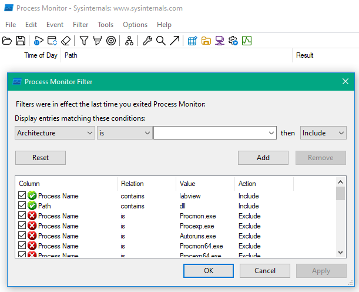Click the filter list scroll up arrow
This screenshot has width=359, height=292.
(340, 182)
